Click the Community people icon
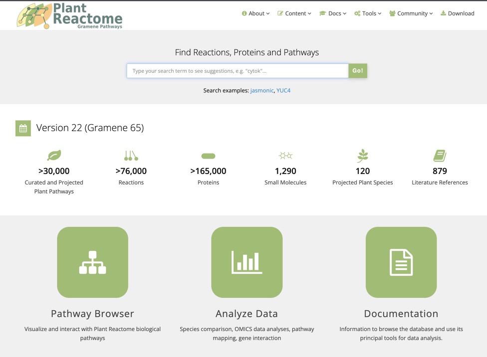 pyautogui.click(x=392, y=13)
